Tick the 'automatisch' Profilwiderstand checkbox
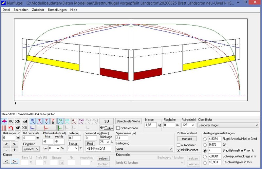 click(178, 145)
